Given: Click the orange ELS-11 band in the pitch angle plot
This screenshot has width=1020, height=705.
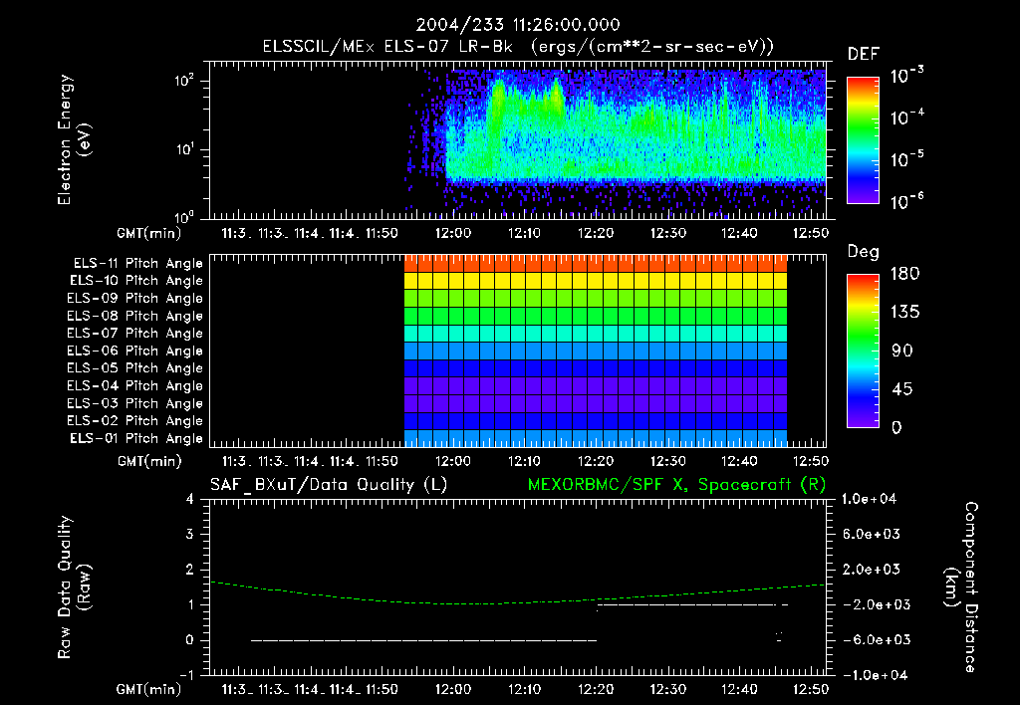Looking at the screenshot, I should [x=596, y=263].
